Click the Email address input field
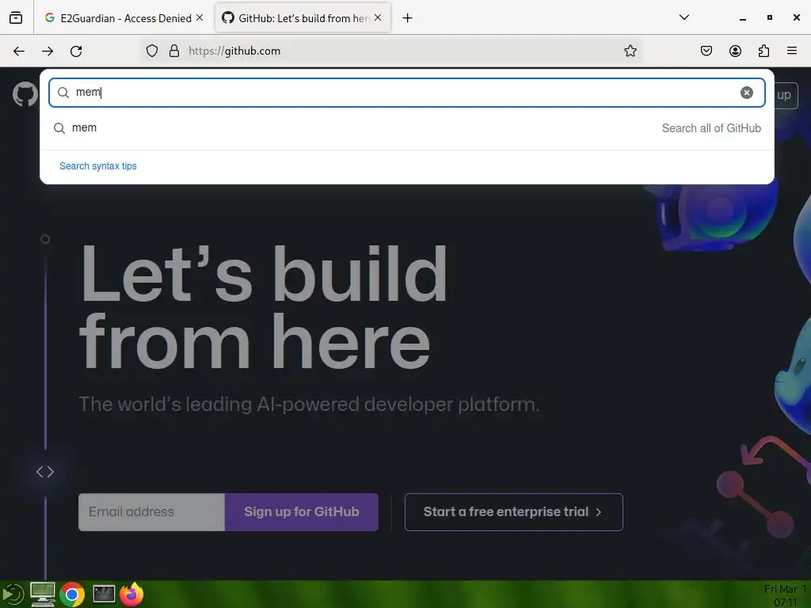The width and height of the screenshot is (811, 608). [x=151, y=512]
